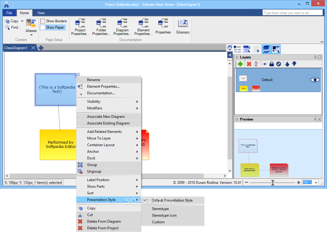Image resolution: width=327 pixels, height=232 pixels.
Task: Open the element search sidebar panel icon
Action: click(247, 49)
